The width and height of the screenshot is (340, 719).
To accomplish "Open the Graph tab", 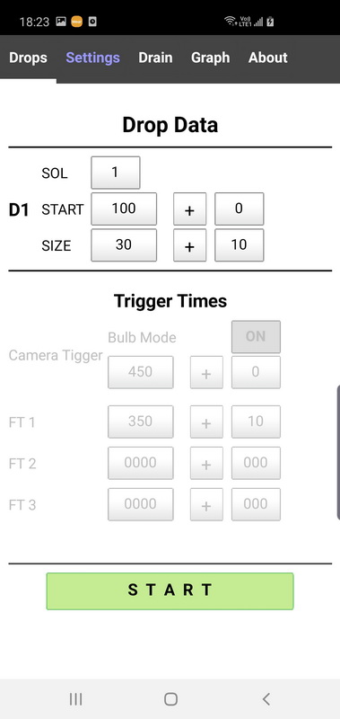I will click(211, 58).
